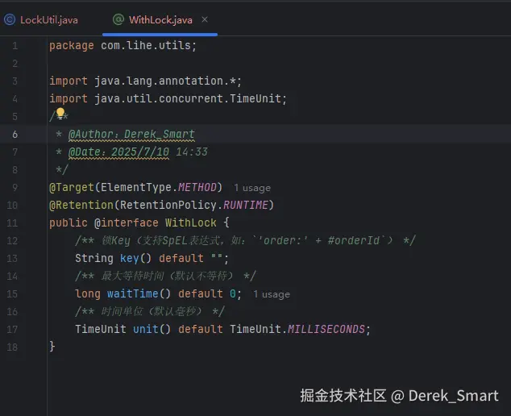Click the 'WithLock' annotation name on line 11
The image size is (511, 416).
[191, 223]
